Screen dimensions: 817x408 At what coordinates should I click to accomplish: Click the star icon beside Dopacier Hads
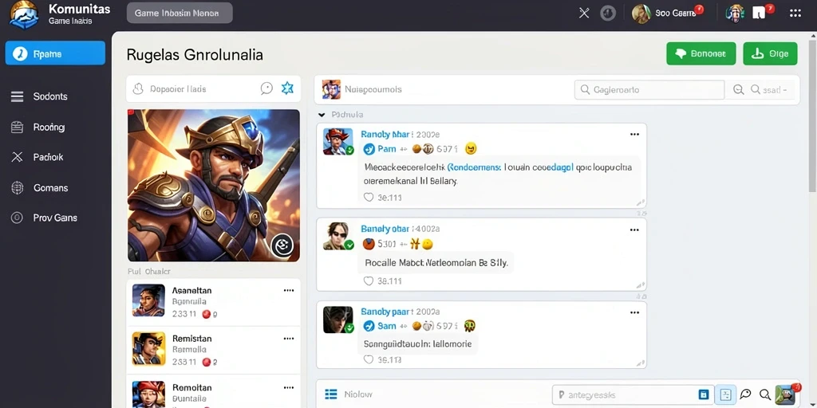pos(287,88)
